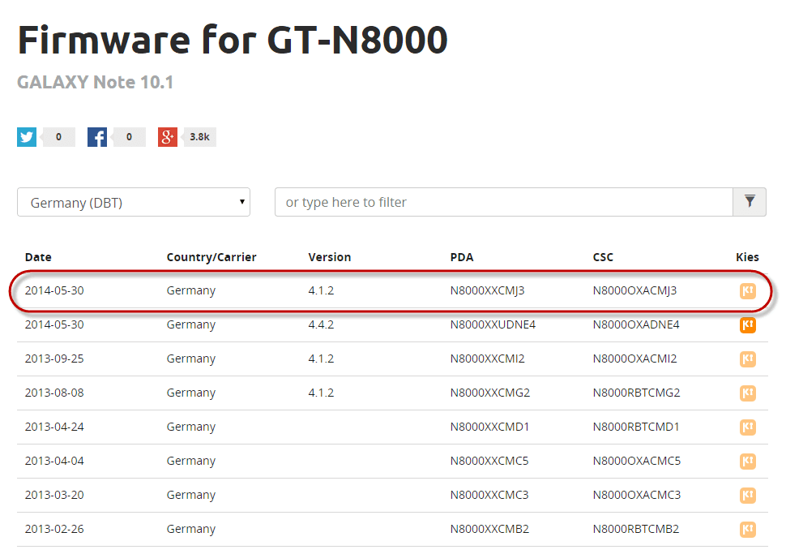Select PDA value N8000XXCMB2
This screenshot has height=554, width=786.
pyautogui.click(x=489, y=529)
